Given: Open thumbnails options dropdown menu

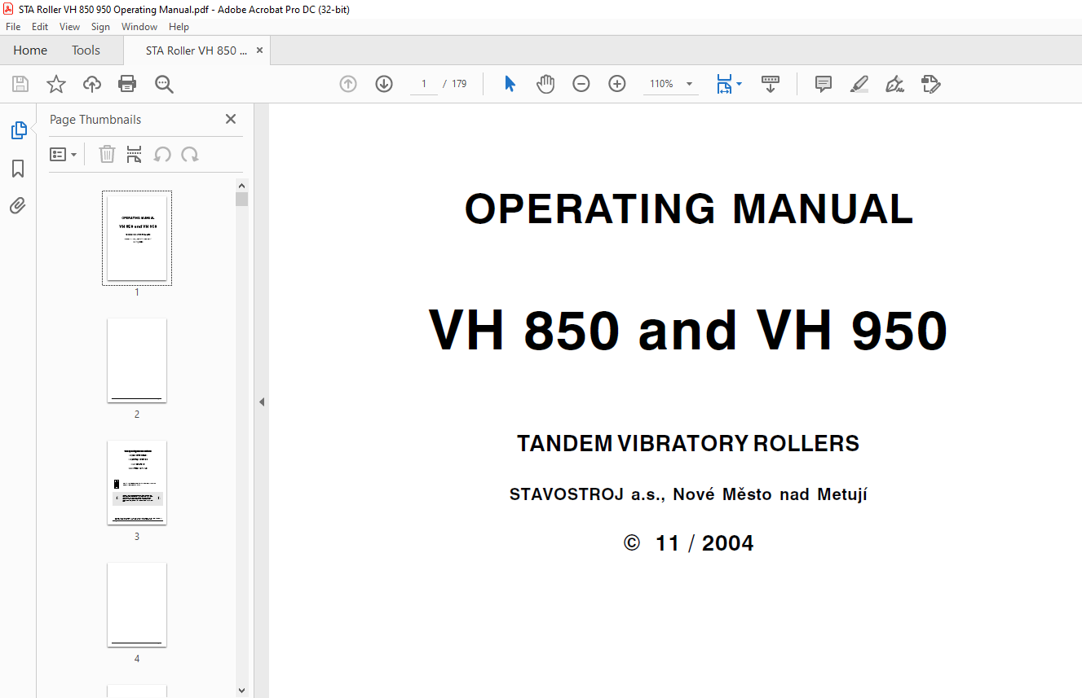Looking at the screenshot, I should pos(64,154).
